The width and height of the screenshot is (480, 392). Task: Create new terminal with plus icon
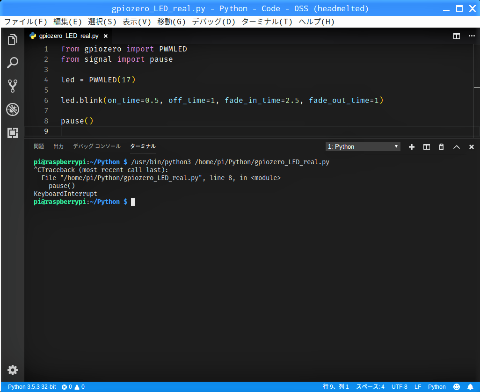point(412,147)
